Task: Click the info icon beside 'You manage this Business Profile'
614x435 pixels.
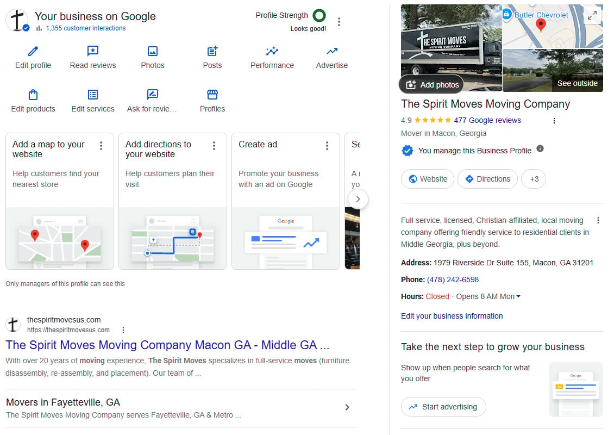Action: click(540, 148)
